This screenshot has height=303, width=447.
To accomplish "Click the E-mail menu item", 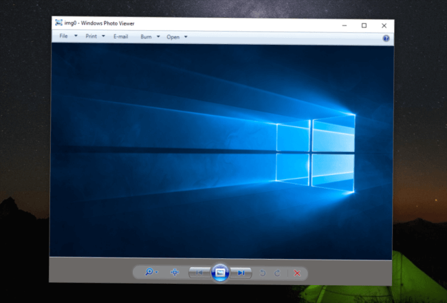I will [x=120, y=36].
